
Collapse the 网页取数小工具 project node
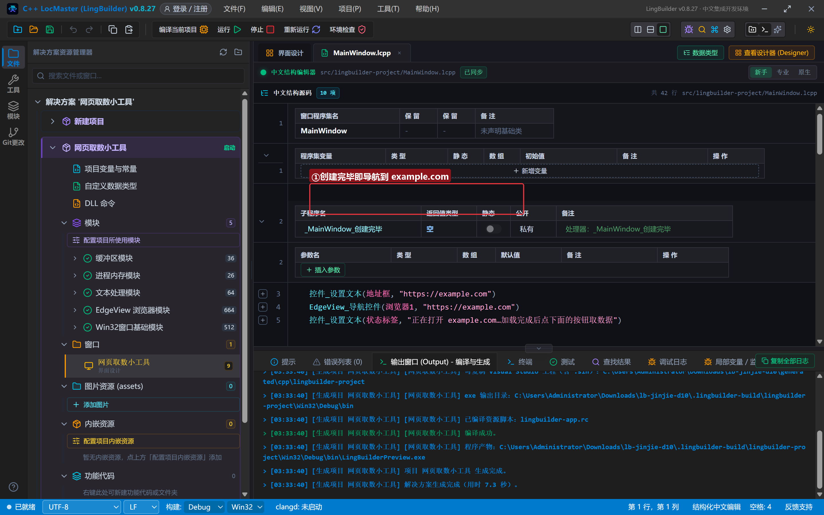pyautogui.click(x=52, y=147)
